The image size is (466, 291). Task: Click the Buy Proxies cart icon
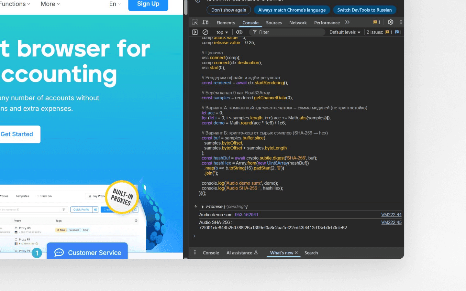(x=90, y=196)
